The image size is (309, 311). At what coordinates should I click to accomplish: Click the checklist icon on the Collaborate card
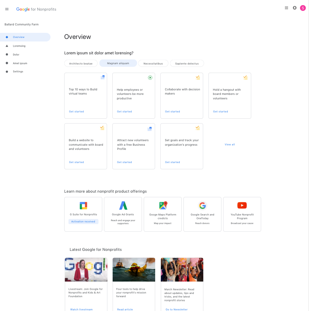198,78
